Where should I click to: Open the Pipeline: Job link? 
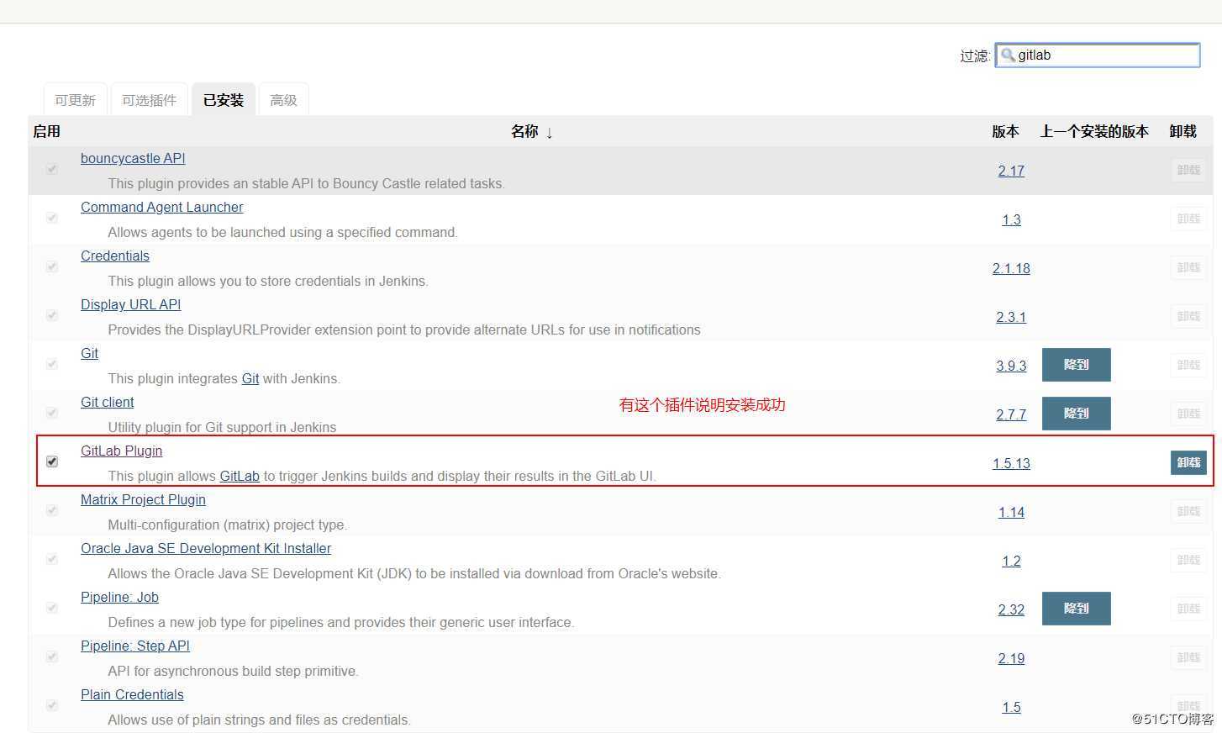click(120, 597)
